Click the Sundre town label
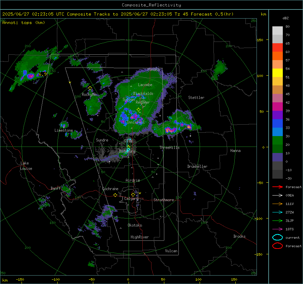 102,140
